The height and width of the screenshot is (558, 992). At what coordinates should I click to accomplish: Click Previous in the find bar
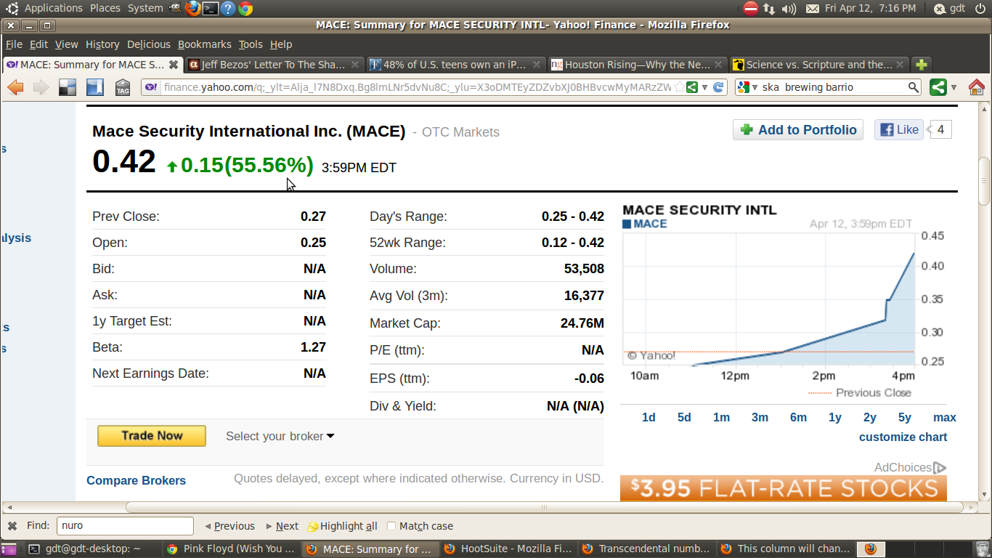click(x=229, y=526)
